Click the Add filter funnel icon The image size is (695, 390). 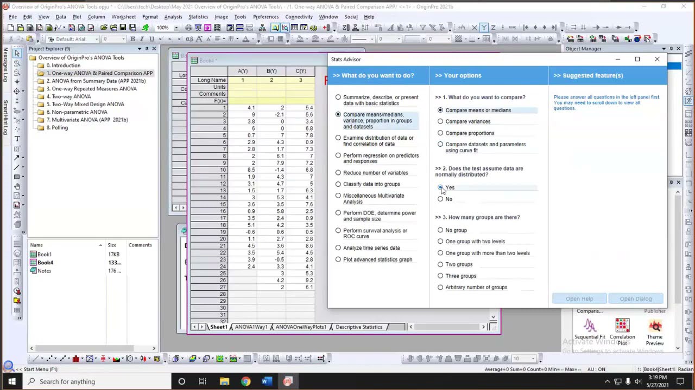[x=422, y=28]
